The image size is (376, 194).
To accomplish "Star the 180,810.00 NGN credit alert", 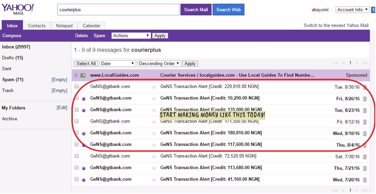I will click(154, 133).
